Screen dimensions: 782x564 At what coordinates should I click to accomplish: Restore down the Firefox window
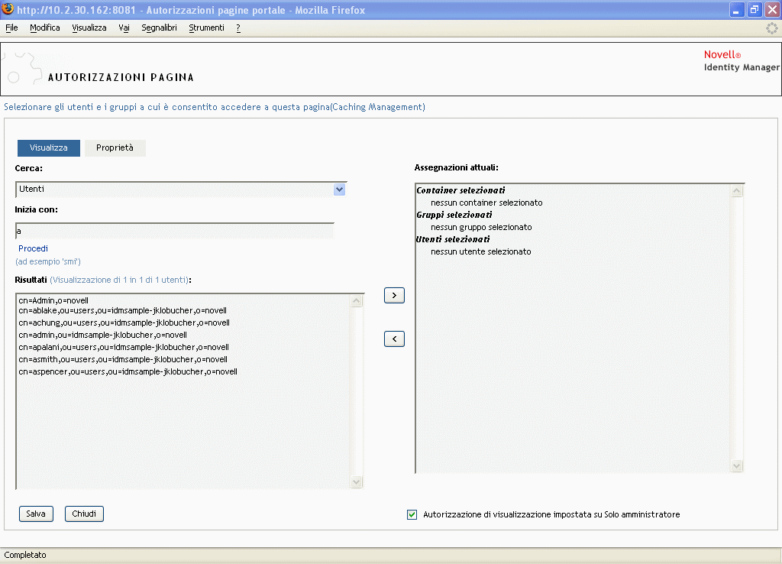(x=754, y=9)
